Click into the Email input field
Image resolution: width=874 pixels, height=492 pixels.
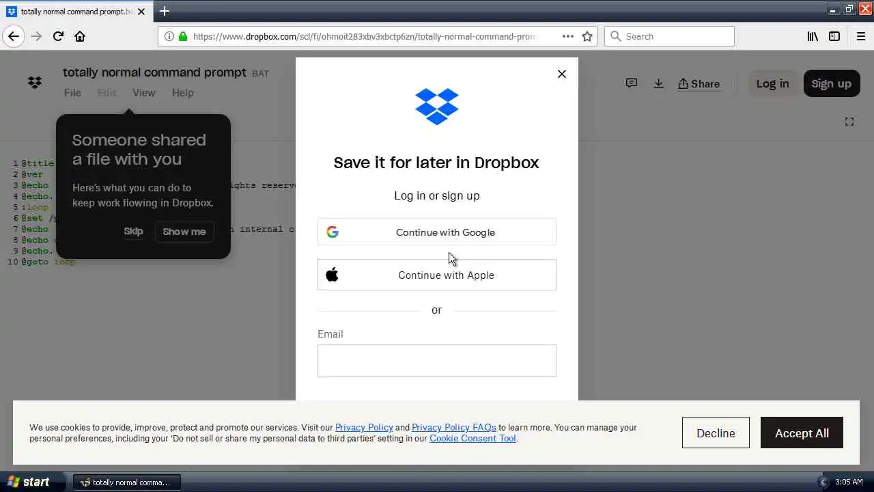(x=437, y=361)
